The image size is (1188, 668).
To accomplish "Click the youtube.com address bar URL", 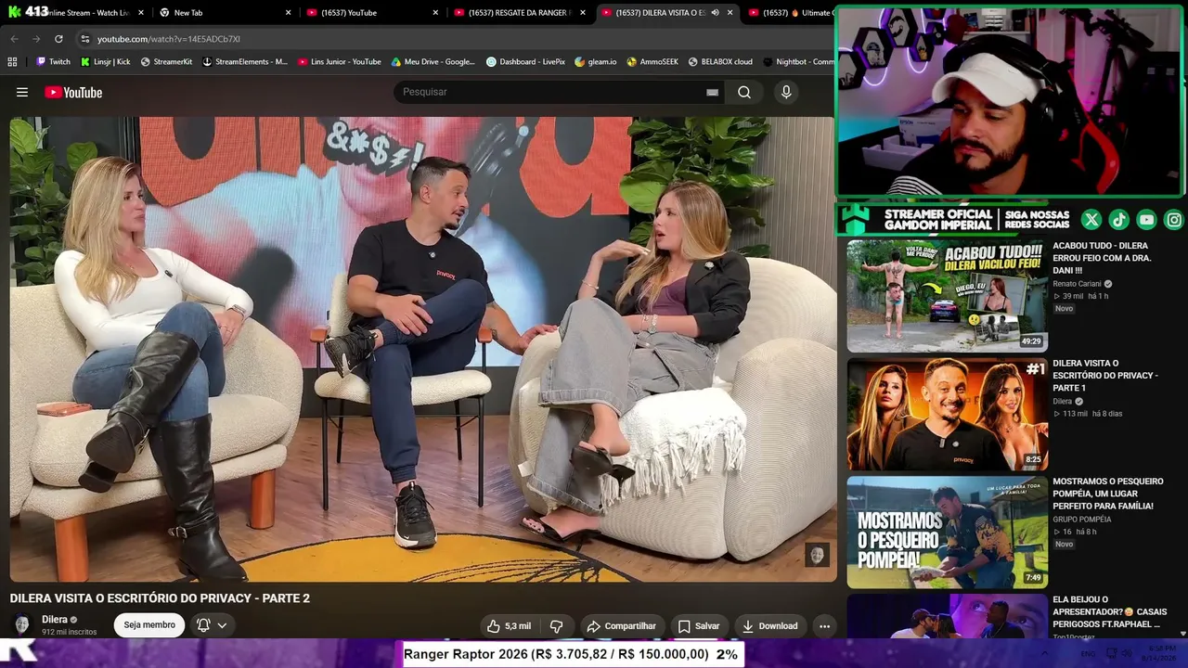I will tap(169, 39).
